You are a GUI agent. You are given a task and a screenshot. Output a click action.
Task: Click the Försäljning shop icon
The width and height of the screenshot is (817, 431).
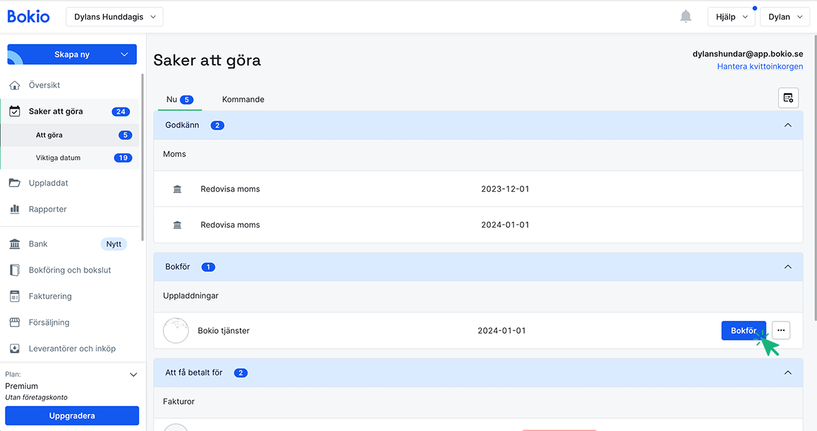point(14,322)
